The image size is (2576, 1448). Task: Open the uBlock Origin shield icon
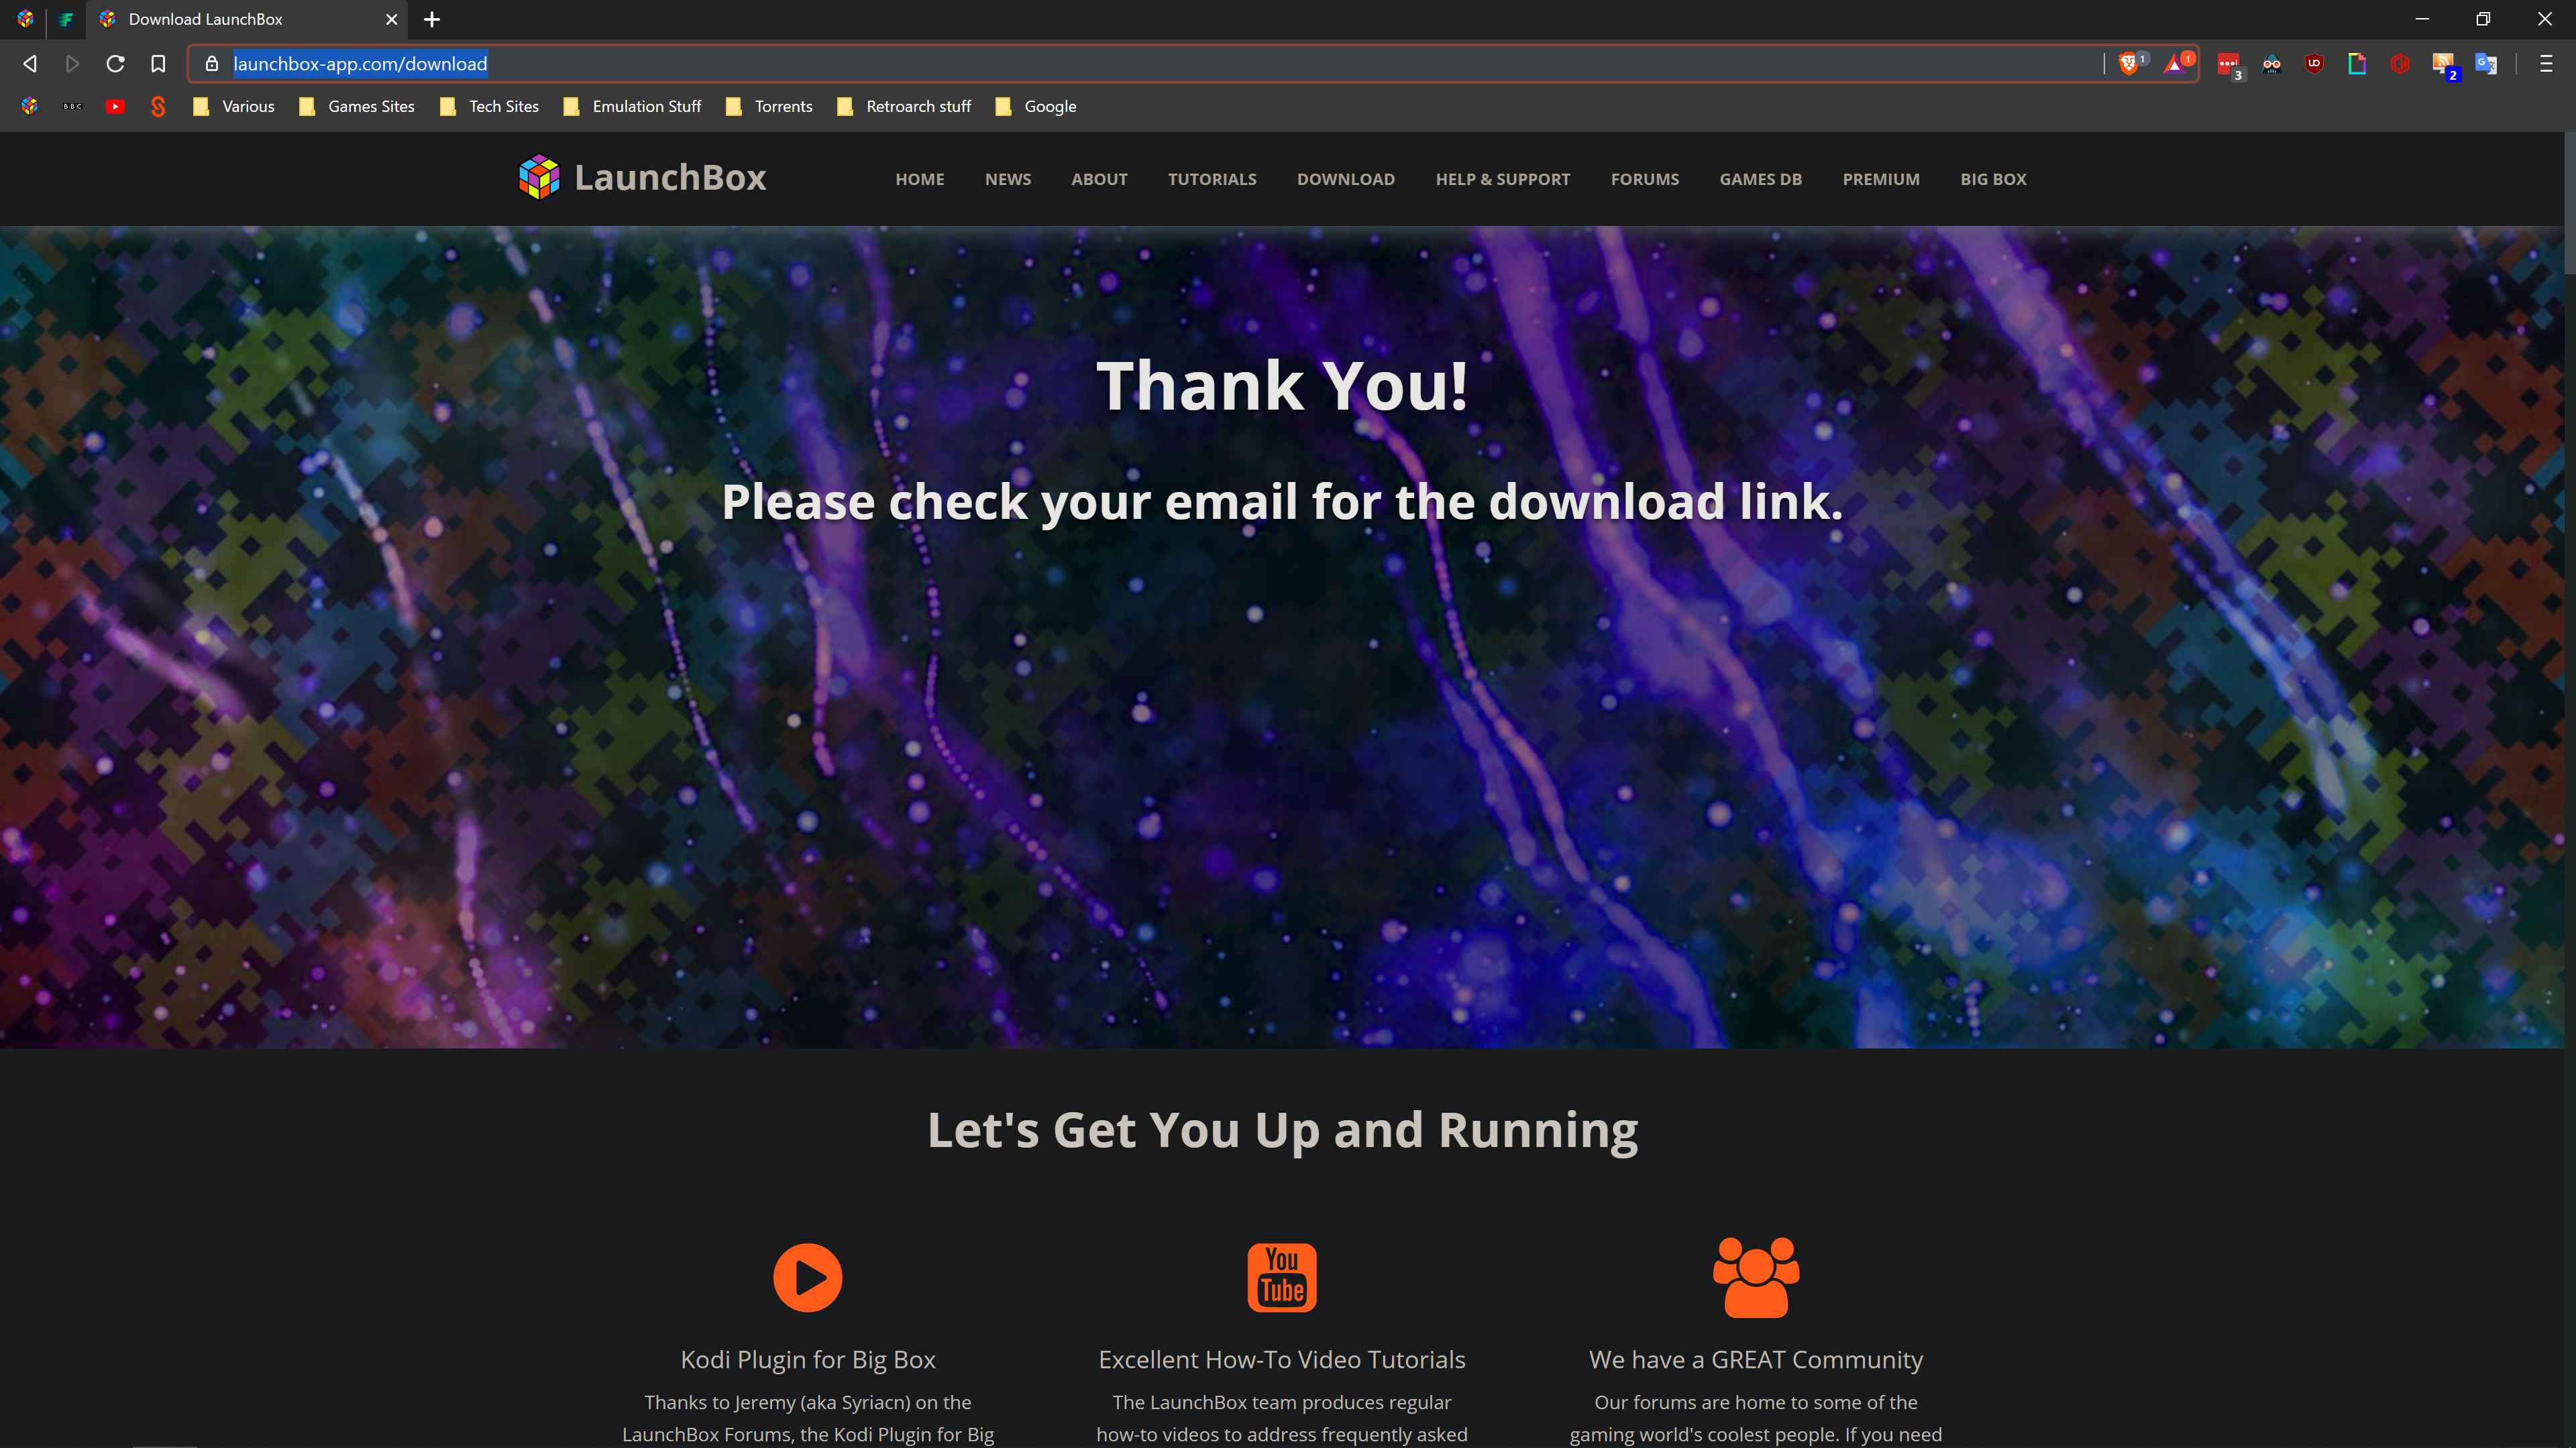pos(2314,64)
